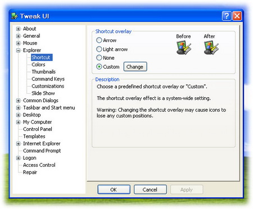The image size is (253, 209).
Task: Click the "Description" group title
Action: point(107,79)
